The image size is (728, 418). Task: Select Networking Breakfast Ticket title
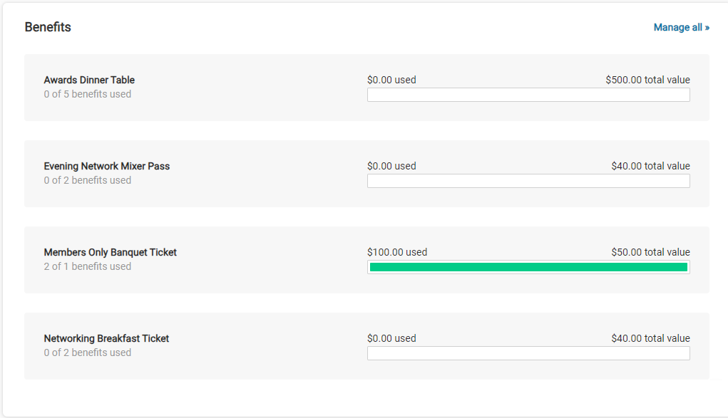tap(106, 339)
